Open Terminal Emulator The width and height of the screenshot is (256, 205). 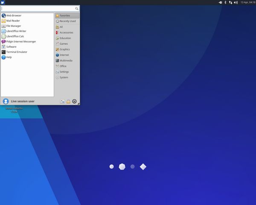17,52
